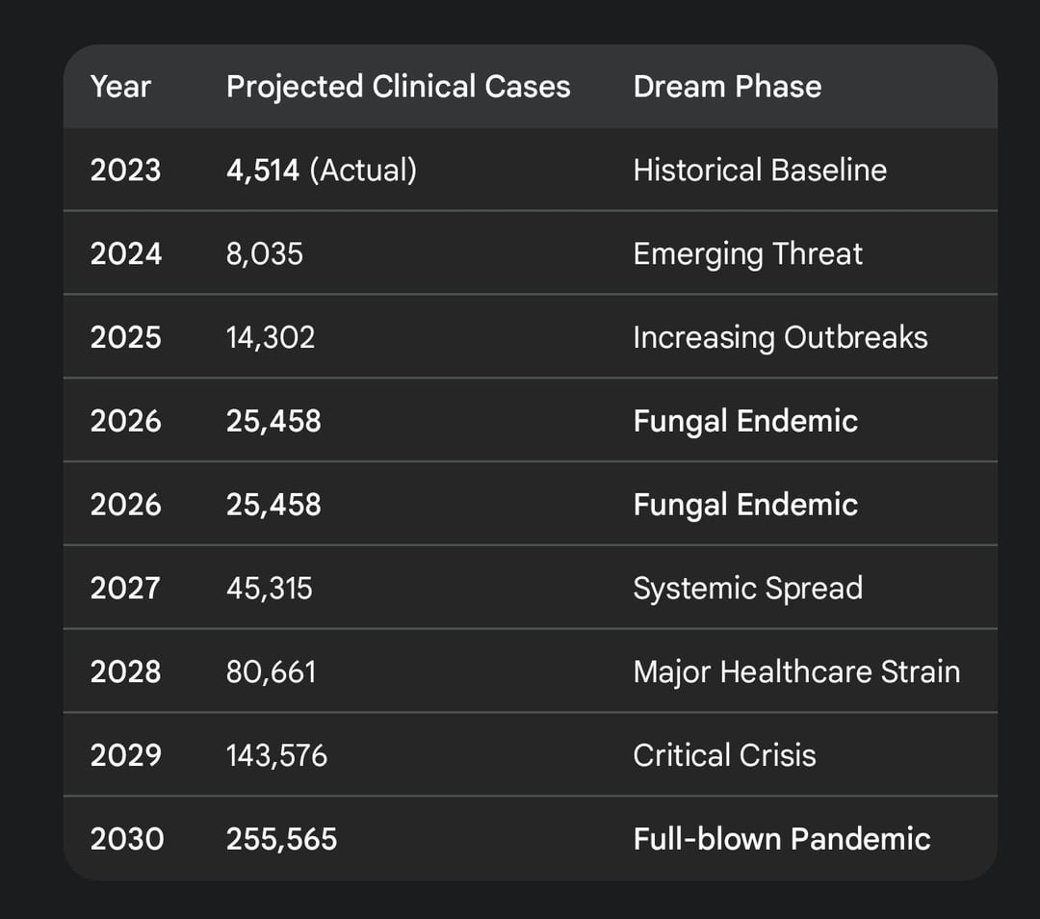This screenshot has height=919, width=1040.
Task: Click the Systemic Spread phase text
Action: (x=747, y=589)
